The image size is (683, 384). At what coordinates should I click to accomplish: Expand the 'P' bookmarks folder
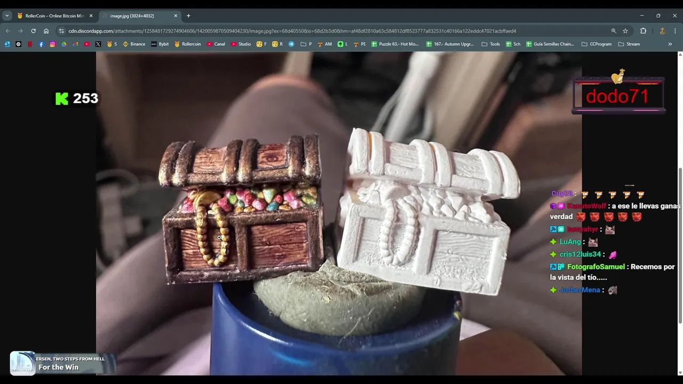coord(306,44)
